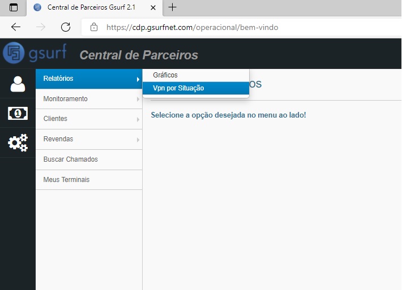The width and height of the screenshot is (402, 290).
Task: Click the browser forward arrow
Action: point(41,27)
